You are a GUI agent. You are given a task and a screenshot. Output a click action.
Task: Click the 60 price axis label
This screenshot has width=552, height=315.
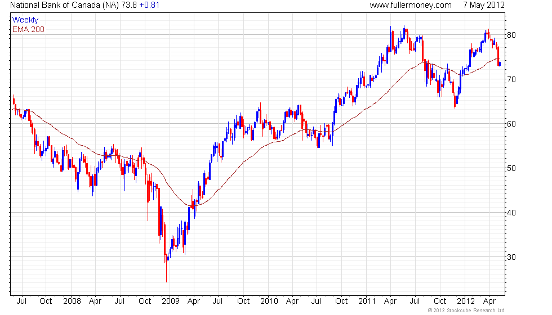tap(511, 124)
